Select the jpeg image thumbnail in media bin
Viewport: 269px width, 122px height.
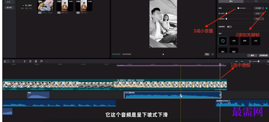point(46,6)
